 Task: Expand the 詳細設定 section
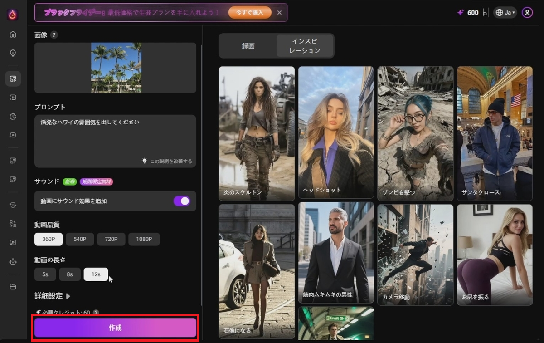tap(53, 296)
